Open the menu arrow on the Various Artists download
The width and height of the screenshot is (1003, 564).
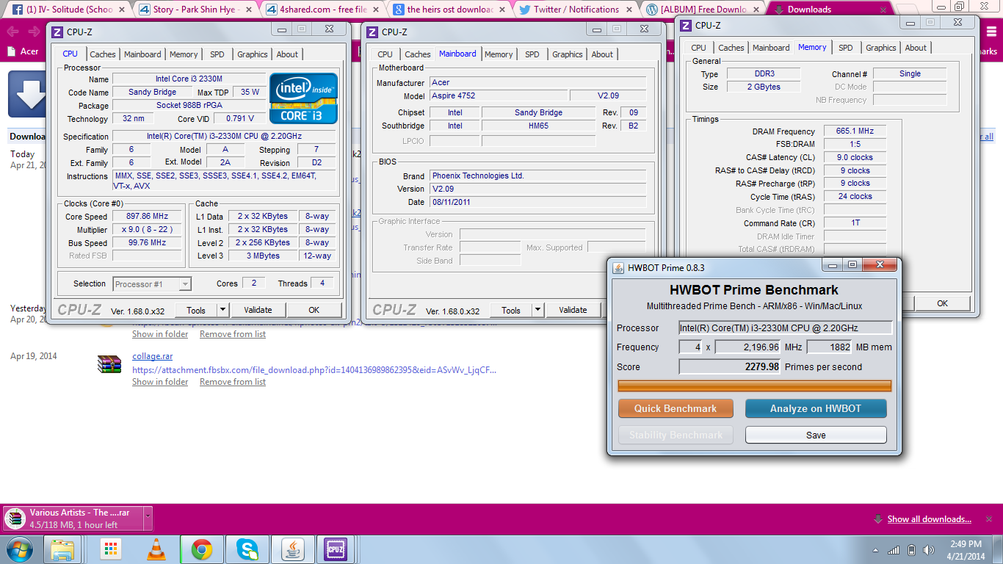148,518
